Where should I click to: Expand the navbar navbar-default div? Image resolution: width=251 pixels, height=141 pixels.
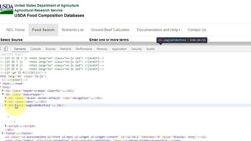6,98
